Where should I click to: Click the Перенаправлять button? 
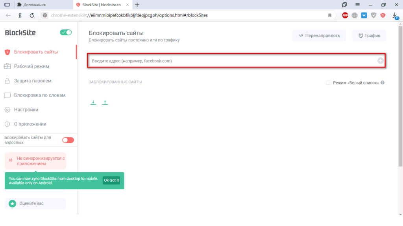319,36
